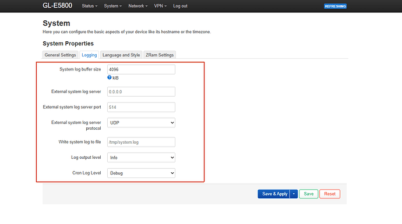Click the System log buffer size label

(x=80, y=69)
